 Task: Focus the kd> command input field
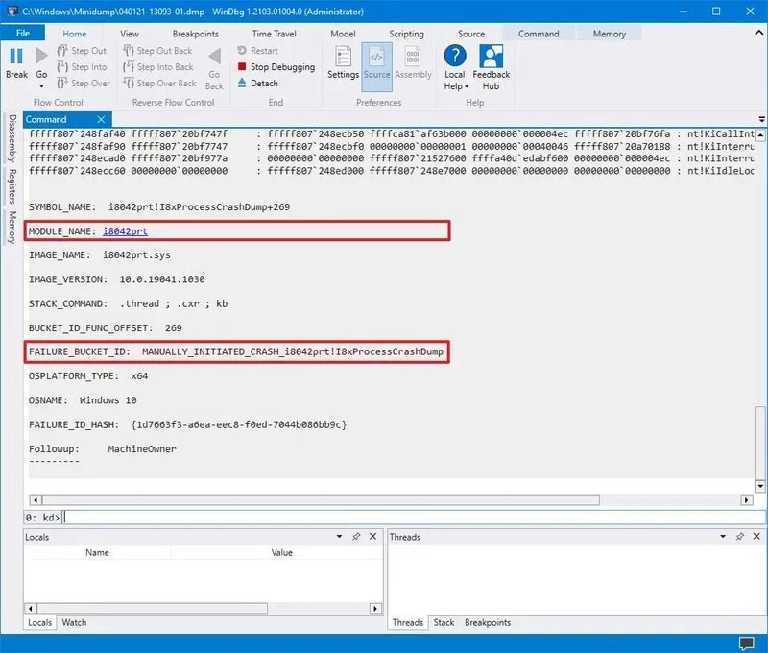[x=414, y=518]
